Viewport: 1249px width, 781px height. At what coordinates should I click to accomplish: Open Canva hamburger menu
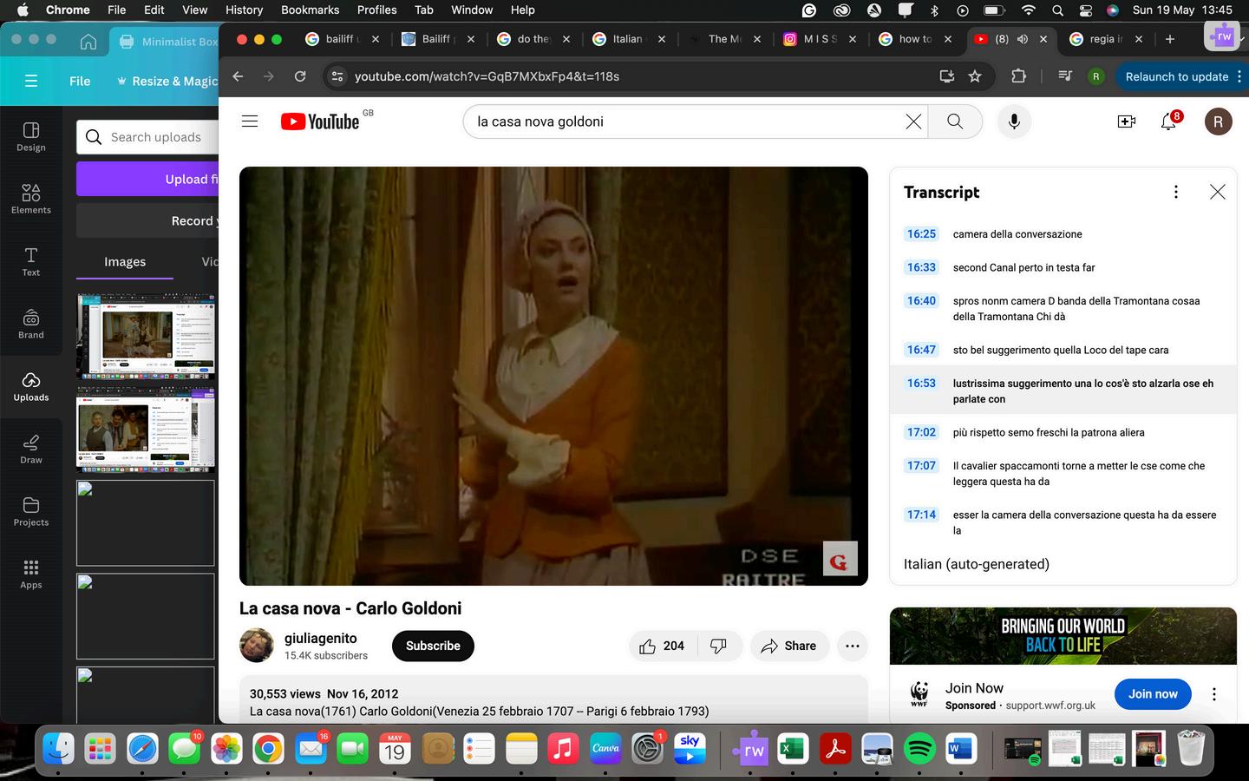[31, 81]
